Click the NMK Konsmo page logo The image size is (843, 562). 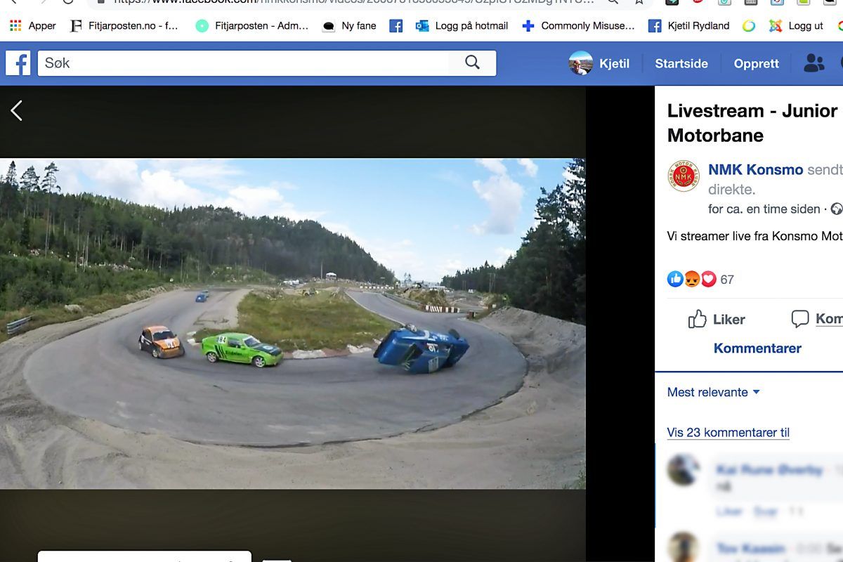coord(683,176)
